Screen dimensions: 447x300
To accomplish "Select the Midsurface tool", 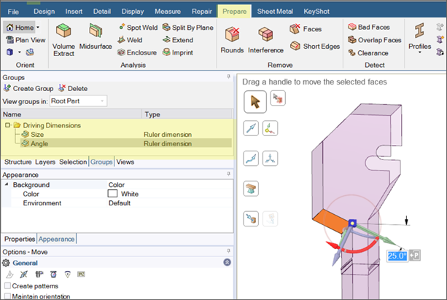I will (95, 31).
